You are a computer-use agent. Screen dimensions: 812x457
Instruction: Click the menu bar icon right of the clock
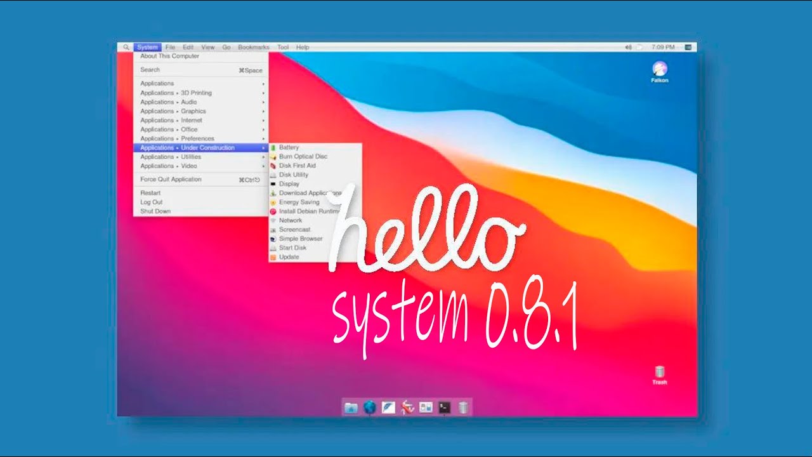[688, 48]
